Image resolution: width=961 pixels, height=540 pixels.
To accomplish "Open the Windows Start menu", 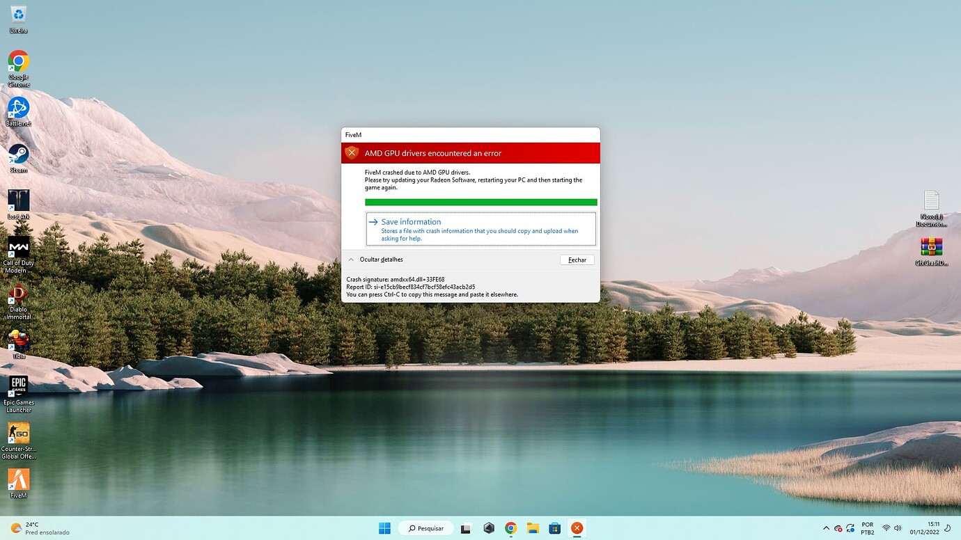I will (x=384, y=528).
